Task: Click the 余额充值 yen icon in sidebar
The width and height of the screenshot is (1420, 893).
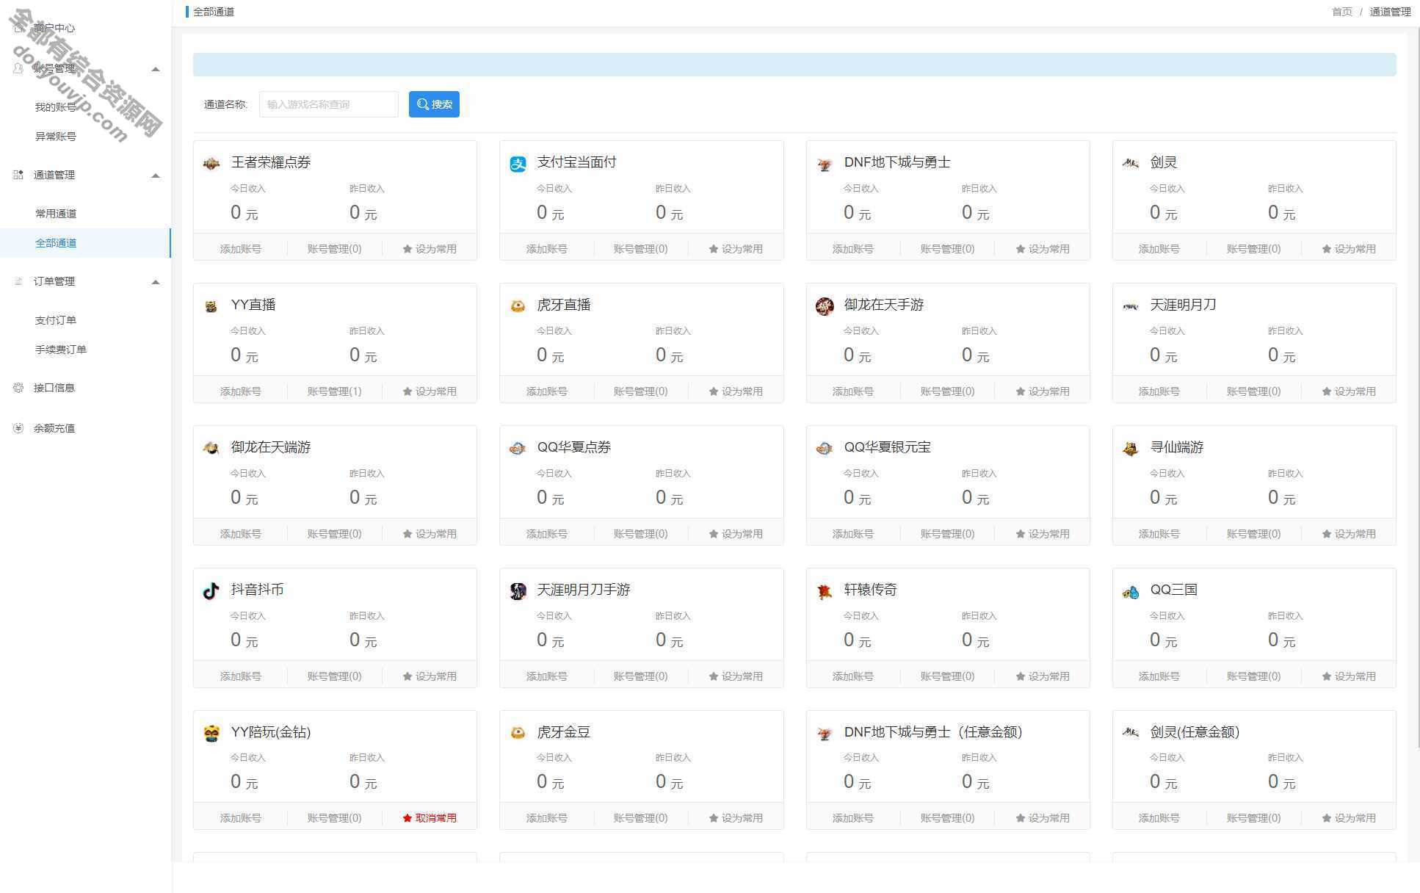Action: [x=18, y=428]
